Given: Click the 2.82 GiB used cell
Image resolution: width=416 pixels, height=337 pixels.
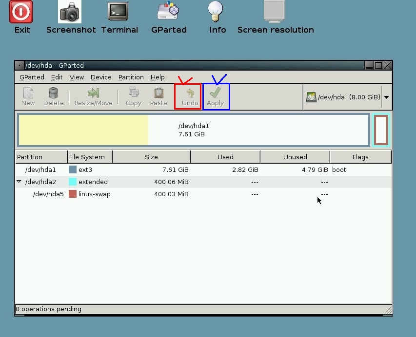Looking at the screenshot, I should point(245,169).
